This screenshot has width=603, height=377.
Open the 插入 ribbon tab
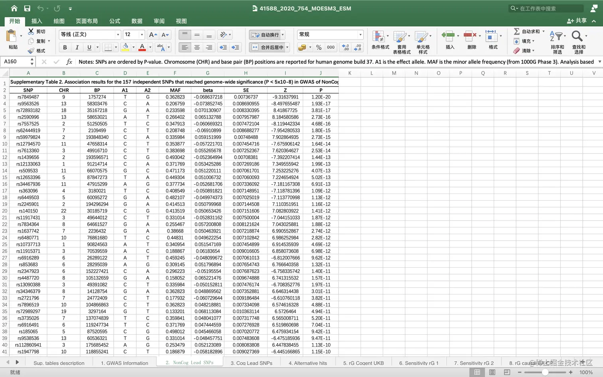pyautogui.click(x=37, y=21)
